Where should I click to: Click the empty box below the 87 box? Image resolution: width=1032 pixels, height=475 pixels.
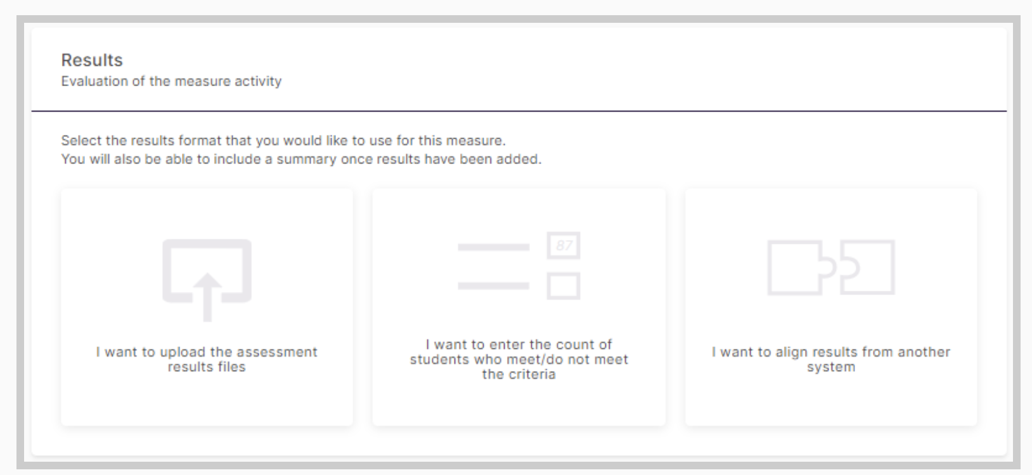pos(564,286)
